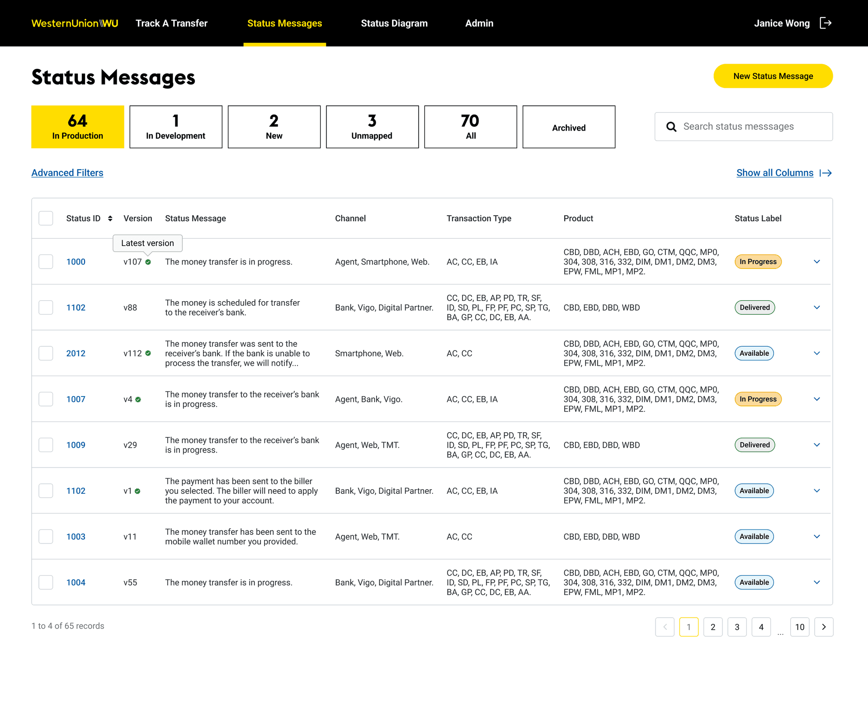Click the logout icon beside Janice Wong
This screenshot has height=718, width=868.
826,23
